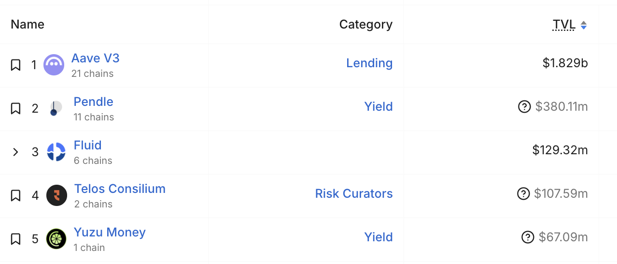Click the Telos Consilium logo icon

[56, 195]
